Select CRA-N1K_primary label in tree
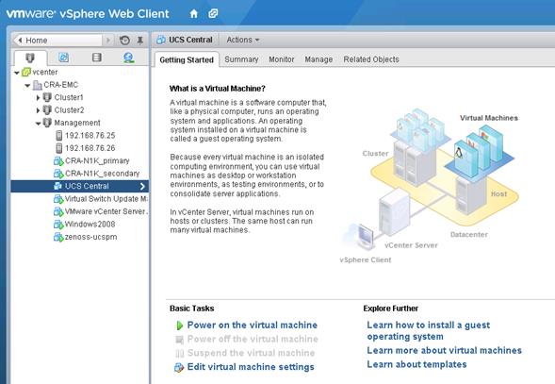 click(x=97, y=161)
